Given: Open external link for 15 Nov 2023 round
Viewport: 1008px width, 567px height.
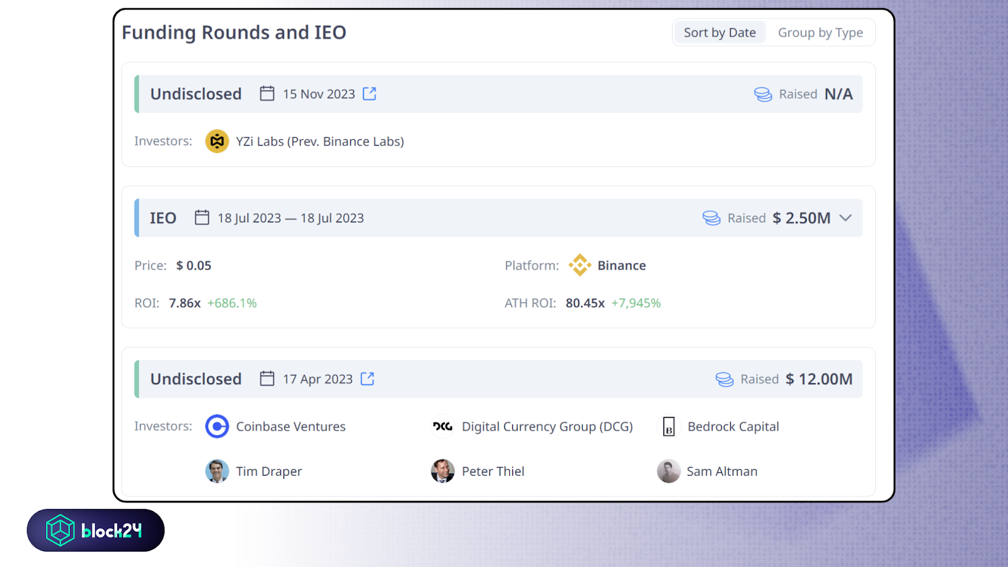Looking at the screenshot, I should pyautogui.click(x=369, y=94).
